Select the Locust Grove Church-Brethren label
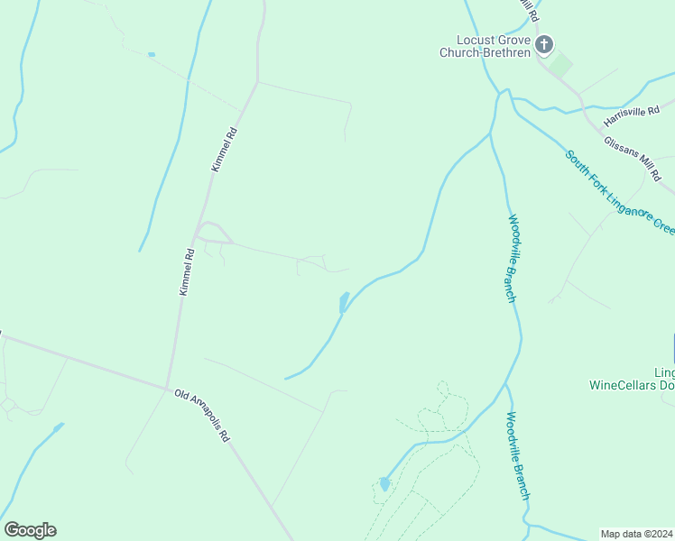This screenshot has height=541, width=675. tap(485, 47)
